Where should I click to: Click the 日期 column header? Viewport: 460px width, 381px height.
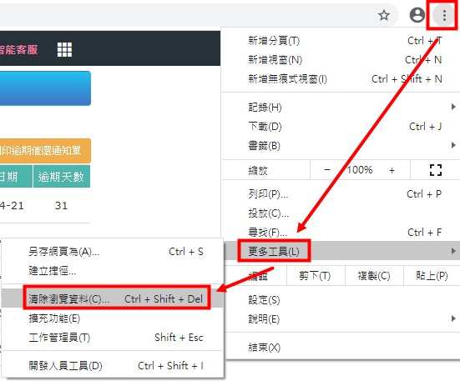click(16, 176)
